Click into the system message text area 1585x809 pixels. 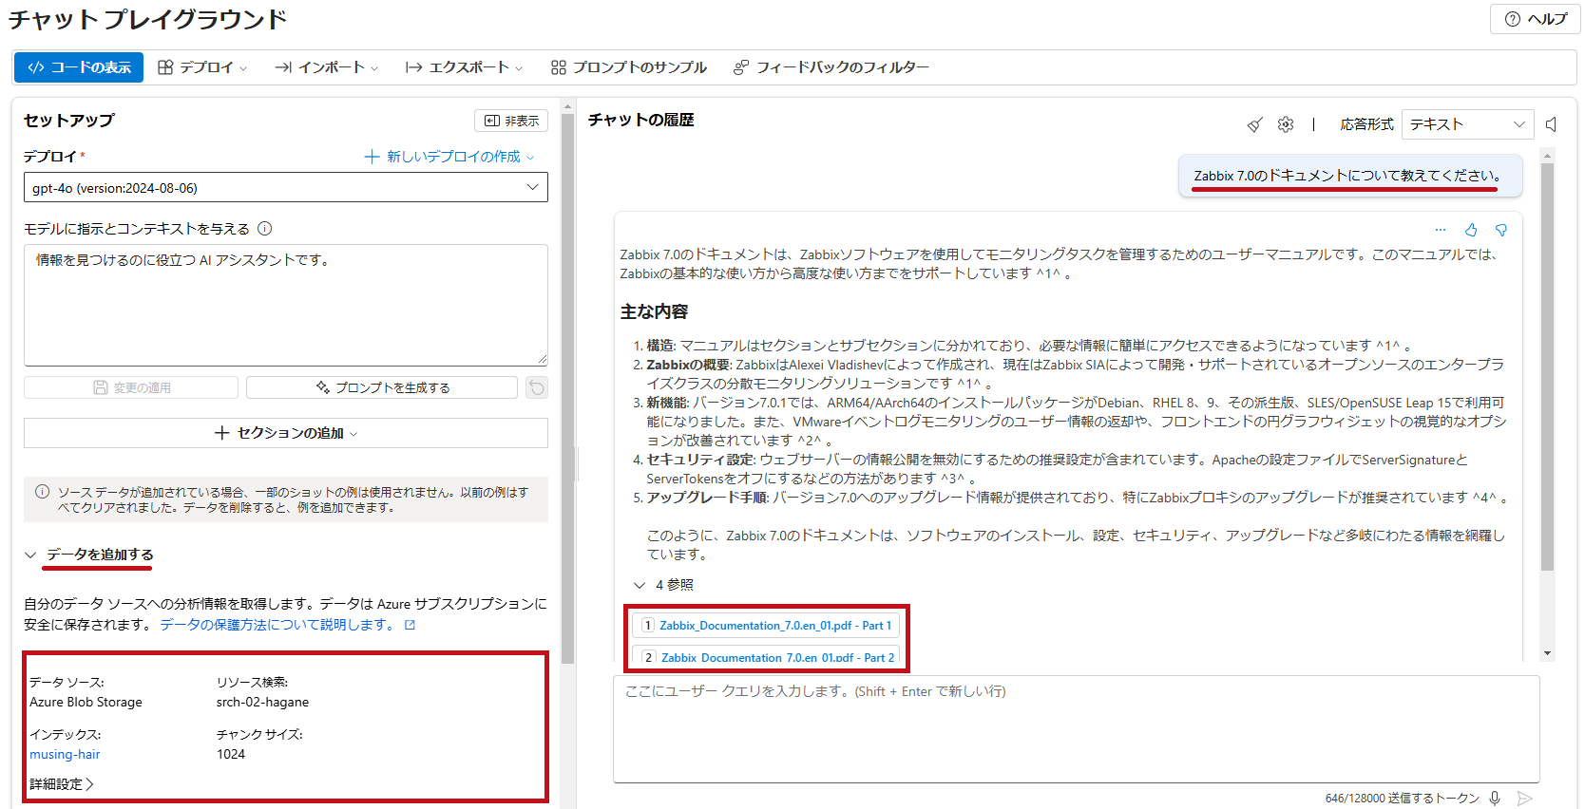tap(285, 305)
